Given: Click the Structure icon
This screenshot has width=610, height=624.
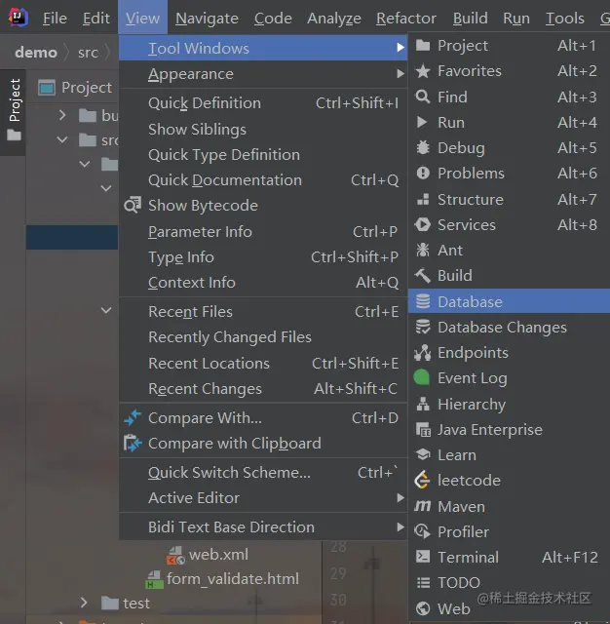Looking at the screenshot, I should coord(423,199).
